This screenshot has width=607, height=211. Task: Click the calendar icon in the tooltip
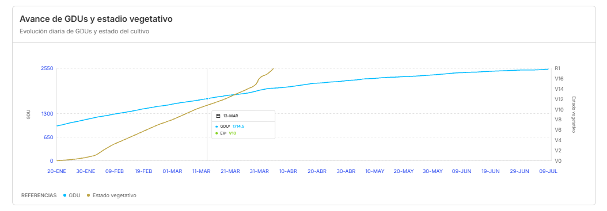(218, 116)
